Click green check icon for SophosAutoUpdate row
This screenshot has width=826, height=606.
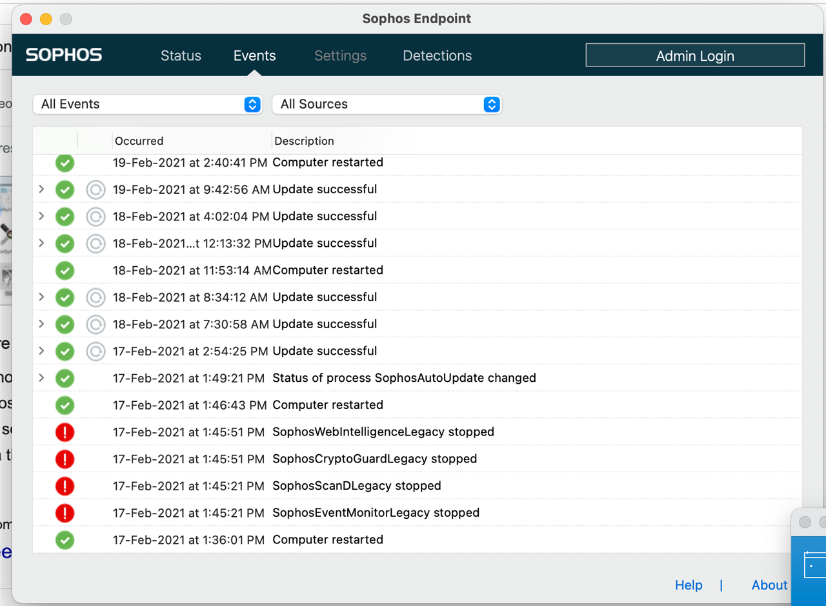click(x=65, y=378)
